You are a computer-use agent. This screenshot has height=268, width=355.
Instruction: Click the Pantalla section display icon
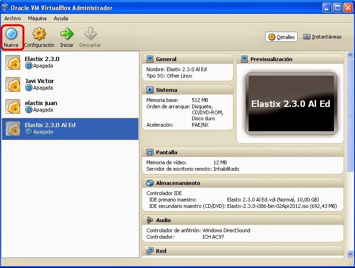click(150, 152)
